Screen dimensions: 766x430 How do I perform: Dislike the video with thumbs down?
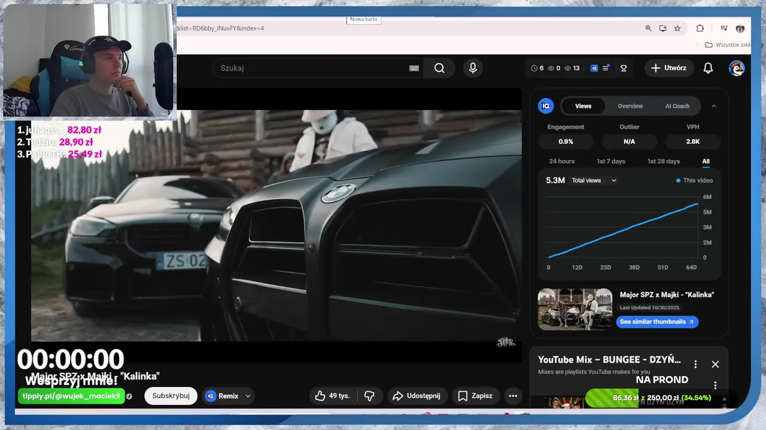click(x=369, y=395)
